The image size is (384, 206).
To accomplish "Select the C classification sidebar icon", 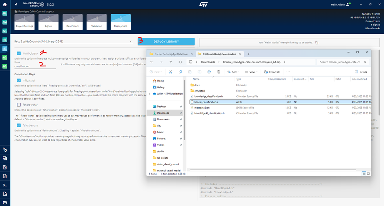I will pos(5,48).
